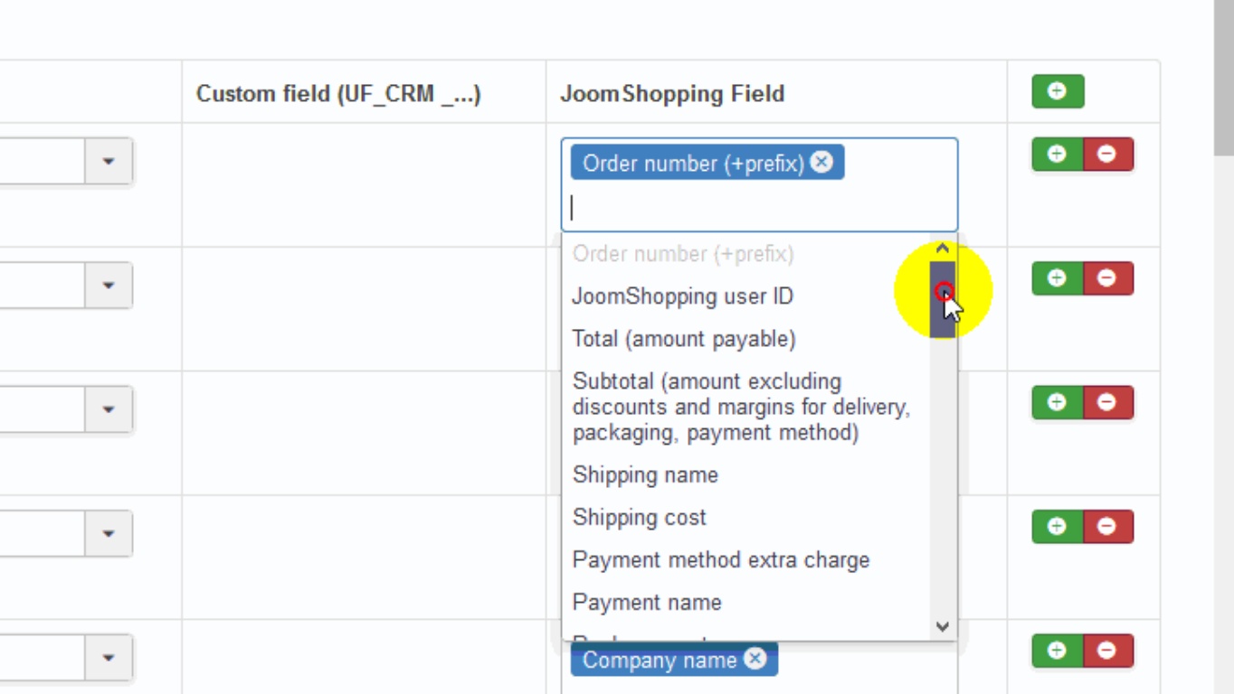This screenshot has height=694, width=1234.
Task: Open the first row's left dropdown arrow
Action: tap(109, 162)
